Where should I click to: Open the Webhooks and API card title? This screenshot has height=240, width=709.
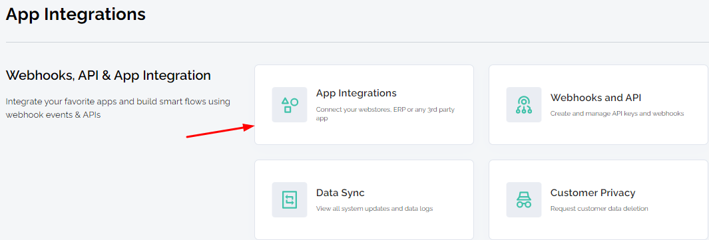[x=596, y=98]
